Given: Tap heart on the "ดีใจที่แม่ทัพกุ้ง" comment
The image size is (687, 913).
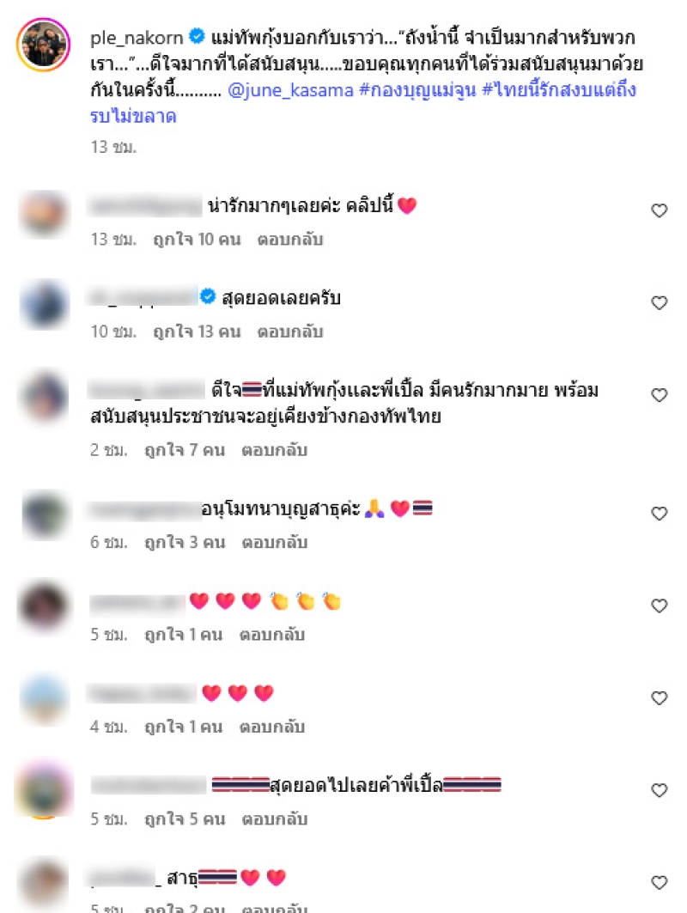Looking at the screenshot, I should pos(659,395).
